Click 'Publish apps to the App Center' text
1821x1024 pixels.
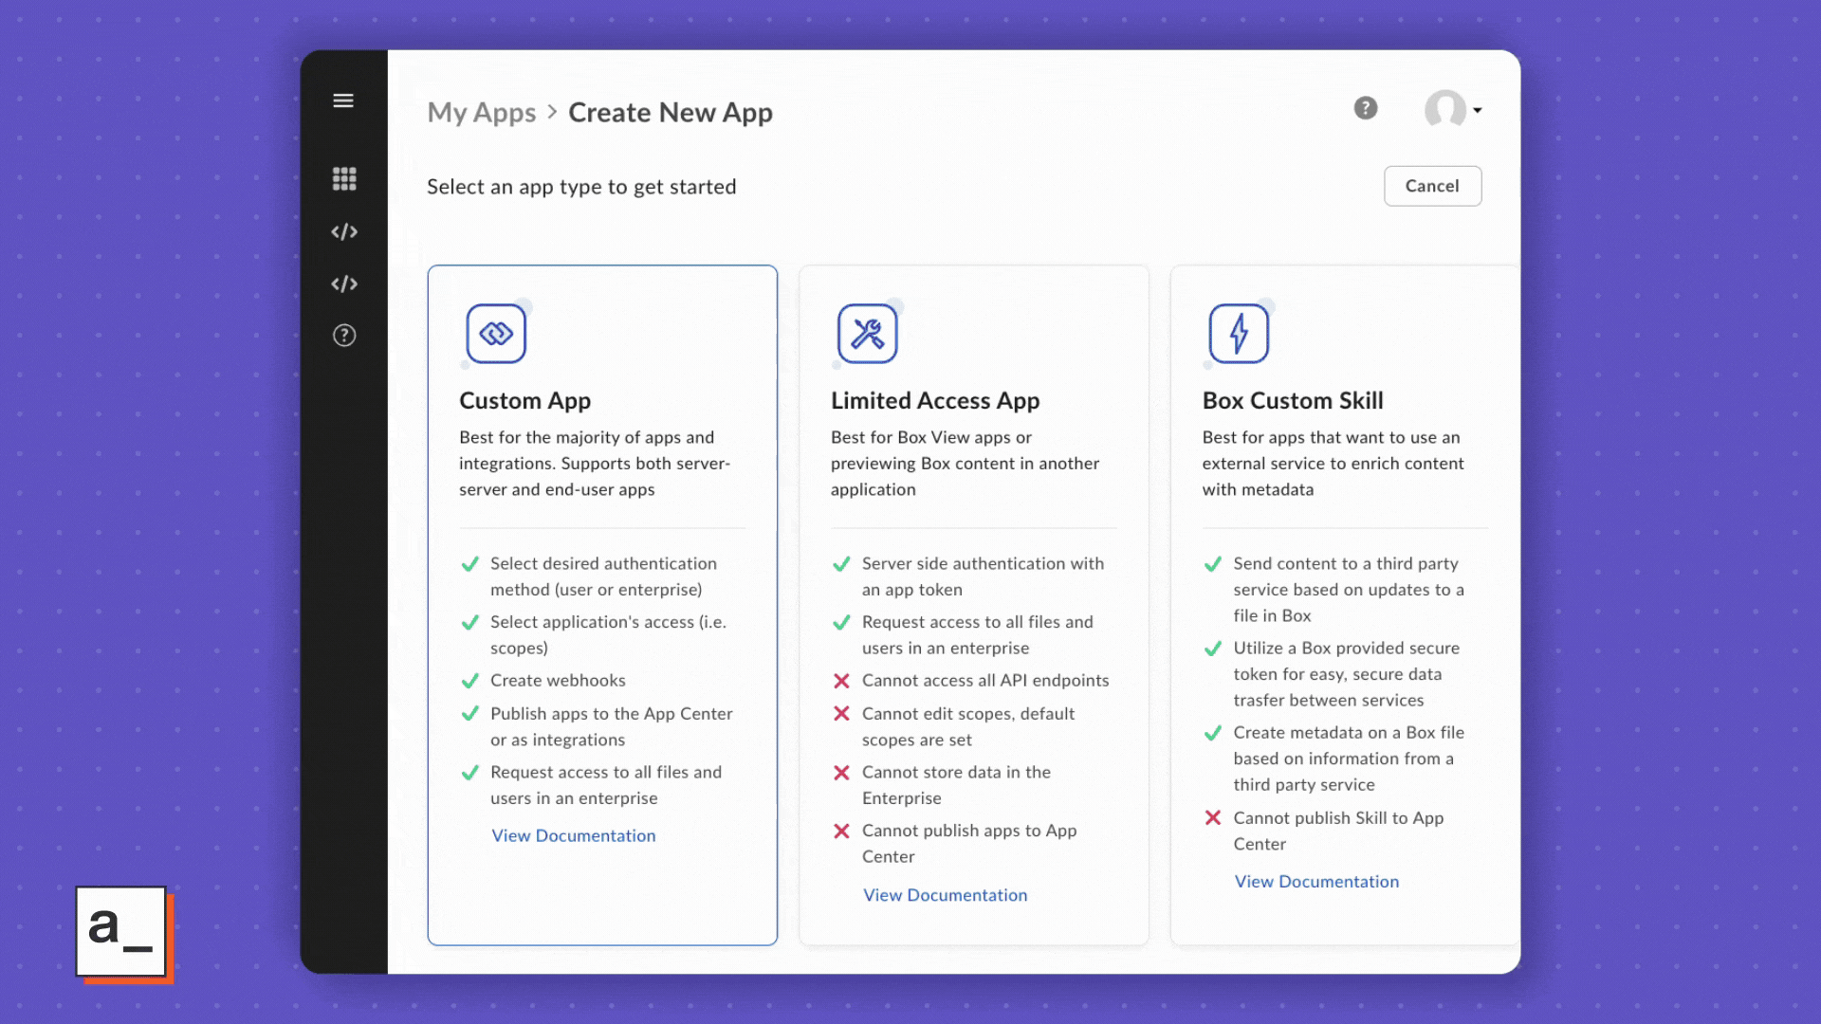pos(612,726)
